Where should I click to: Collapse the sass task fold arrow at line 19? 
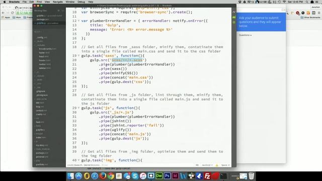78,56
